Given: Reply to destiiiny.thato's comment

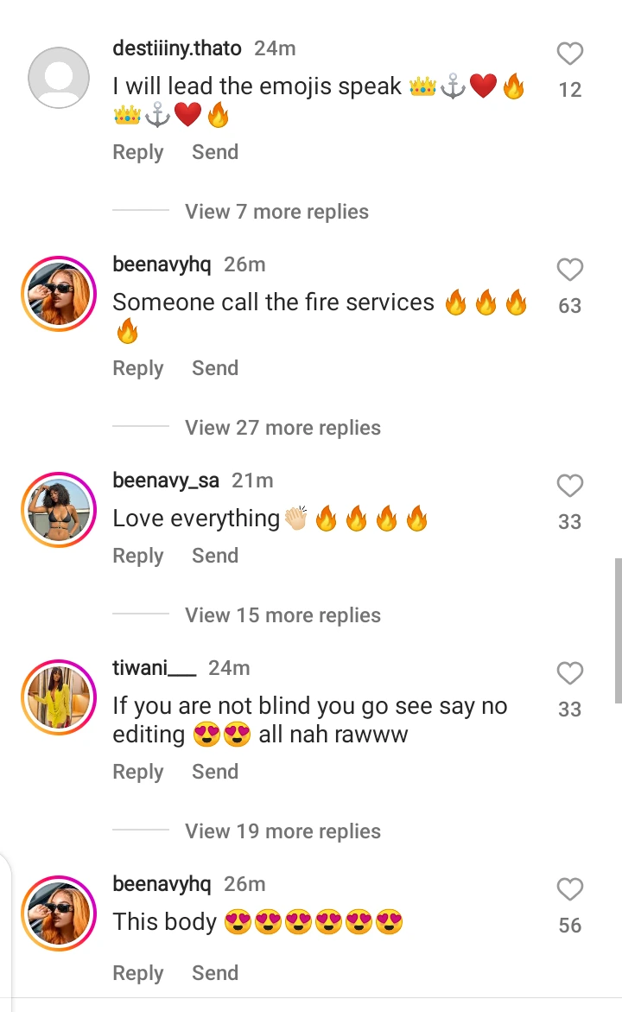Looking at the screenshot, I should 137,152.
